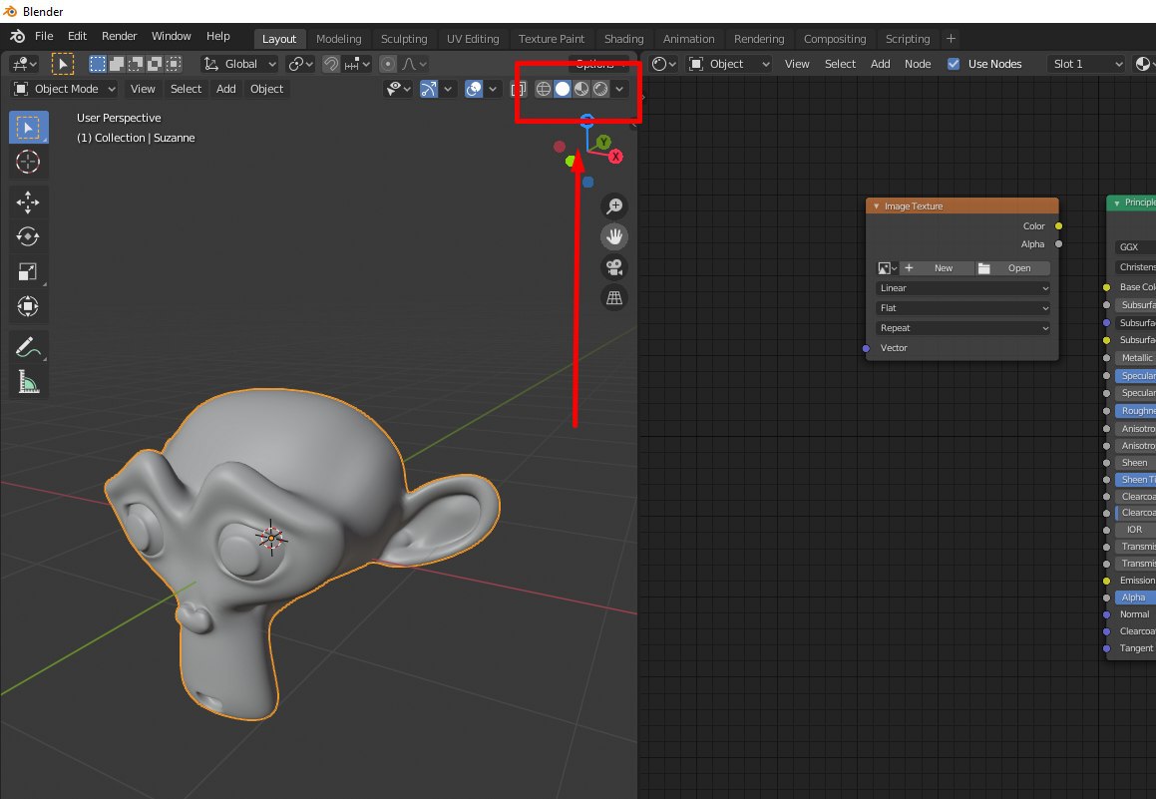
Task: Select the Annotate tool
Action: pos(28,347)
